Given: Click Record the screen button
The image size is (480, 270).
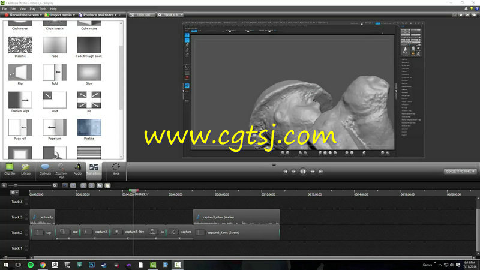Looking at the screenshot, I should 22,14.
